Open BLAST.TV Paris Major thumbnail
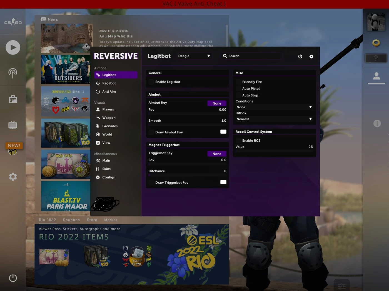Screen dimensions: 389x291 coord(66,196)
